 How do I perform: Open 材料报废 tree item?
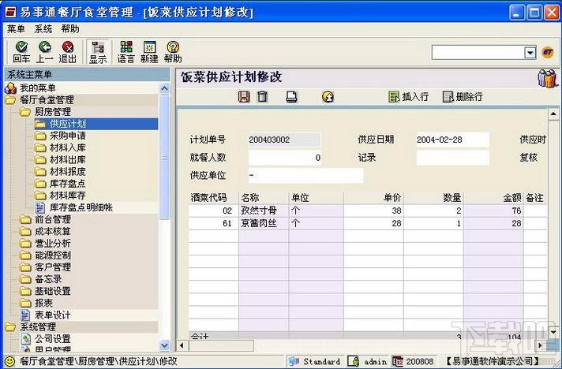68,171
